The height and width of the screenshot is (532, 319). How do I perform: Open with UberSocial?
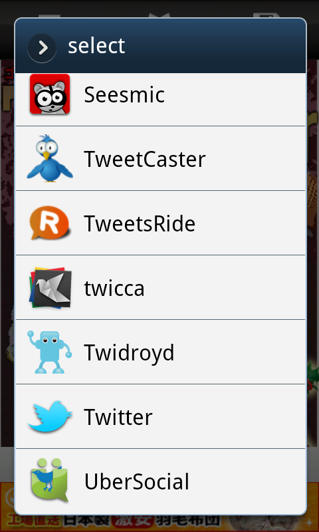point(160,481)
